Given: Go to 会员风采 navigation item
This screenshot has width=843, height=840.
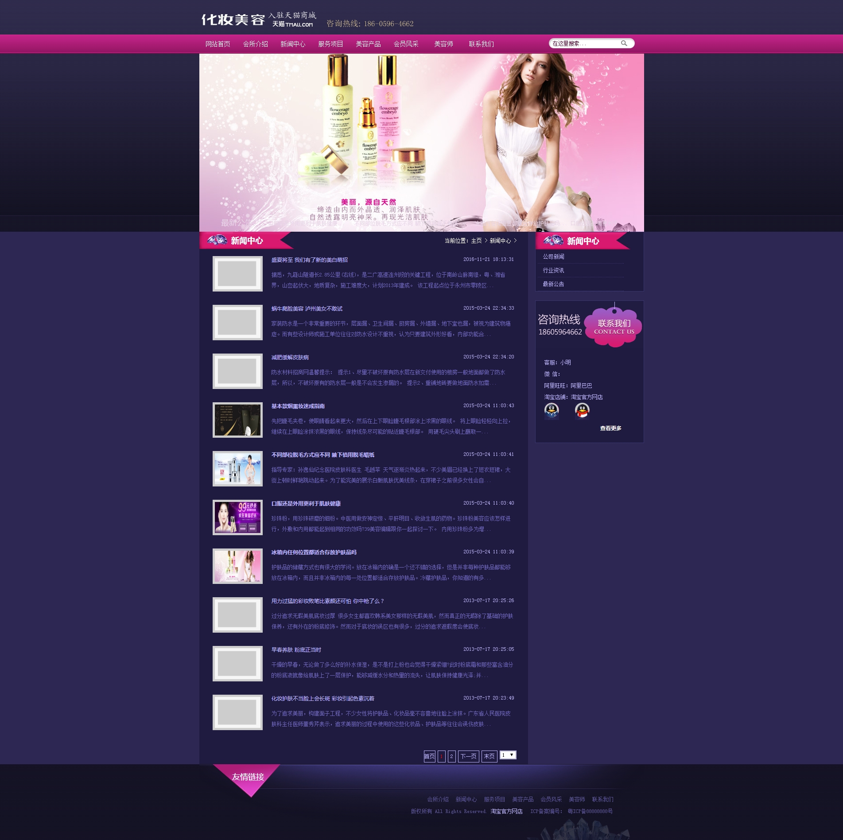Looking at the screenshot, I should tap(405, 44).
